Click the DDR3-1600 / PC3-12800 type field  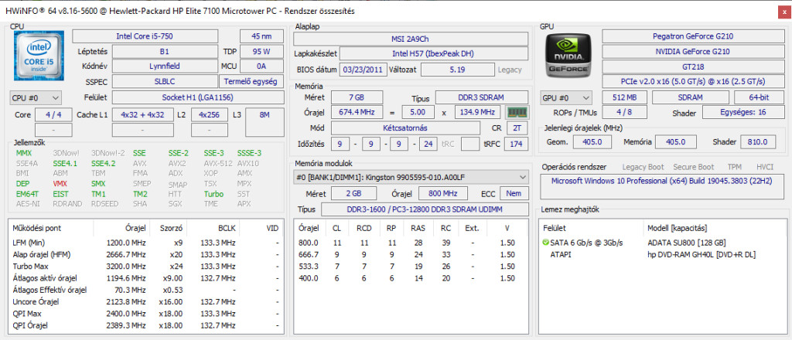[425, 209]
